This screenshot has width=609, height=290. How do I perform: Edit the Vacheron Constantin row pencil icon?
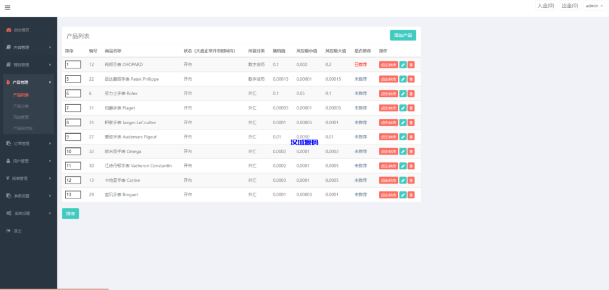(403, 166)
